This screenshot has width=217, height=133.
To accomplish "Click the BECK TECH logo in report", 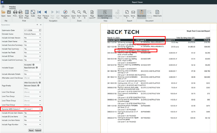I will pyautogui.click(x=123, y=32).
